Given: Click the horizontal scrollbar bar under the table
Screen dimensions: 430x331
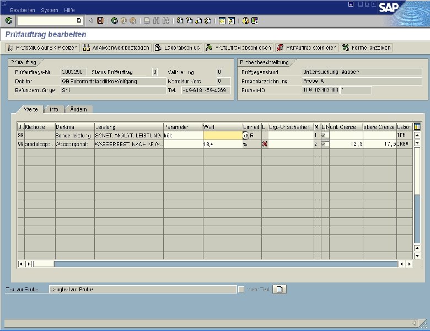Looking at the screenshot, I should (x=225, y=264).
